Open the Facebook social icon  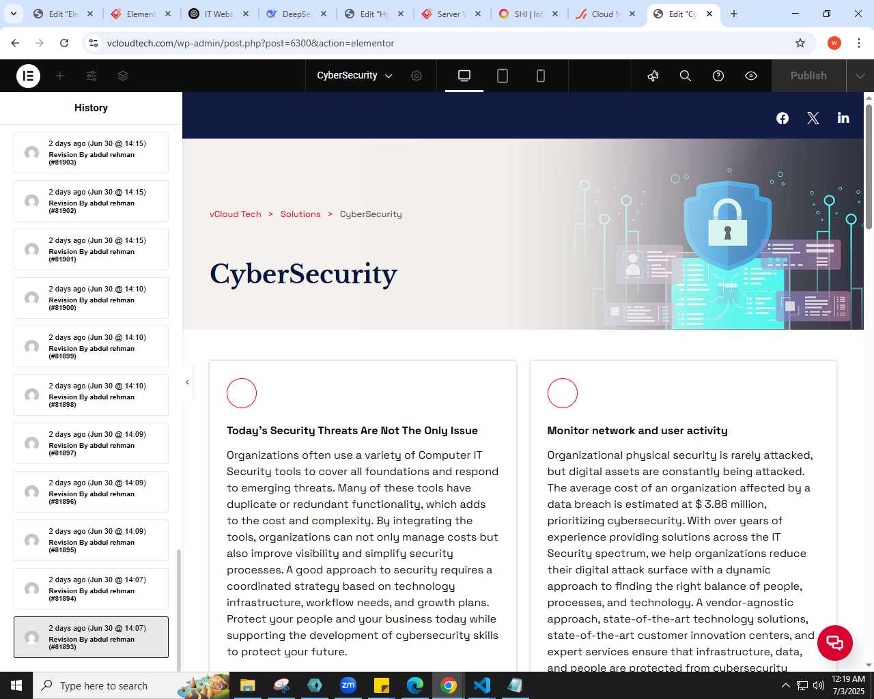click(783, 118)
